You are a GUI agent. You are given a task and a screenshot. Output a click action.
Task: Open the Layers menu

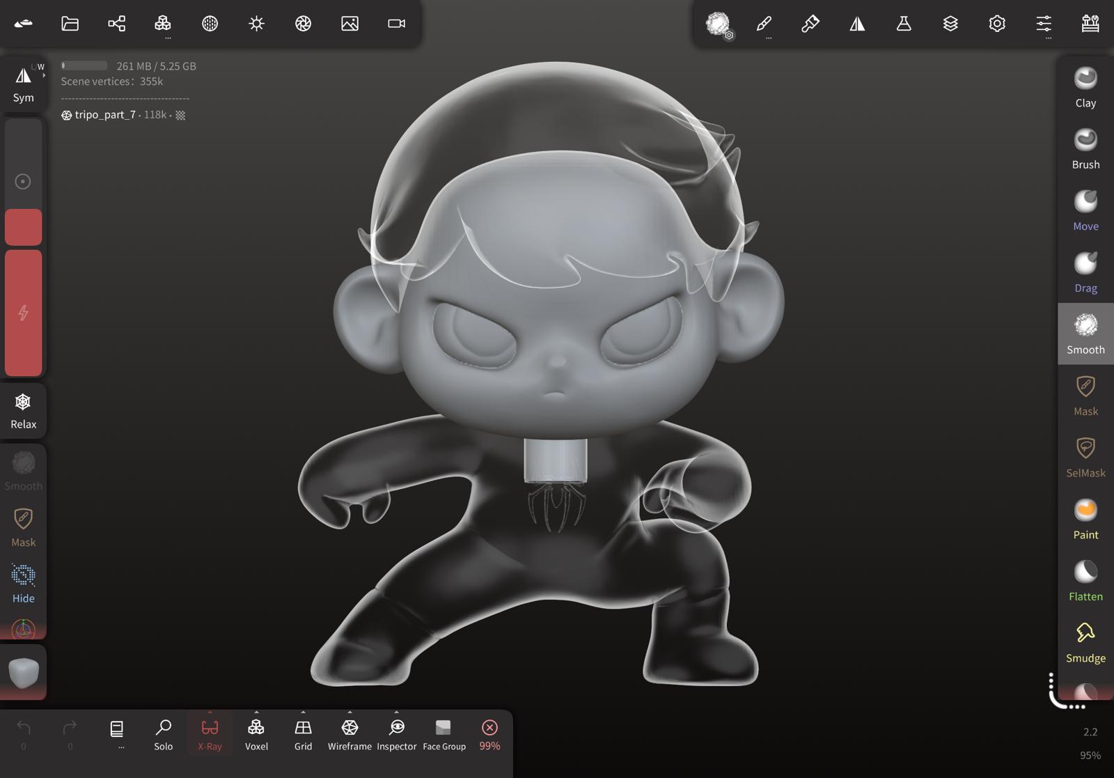pyautogui.click(x=950, y=24)
